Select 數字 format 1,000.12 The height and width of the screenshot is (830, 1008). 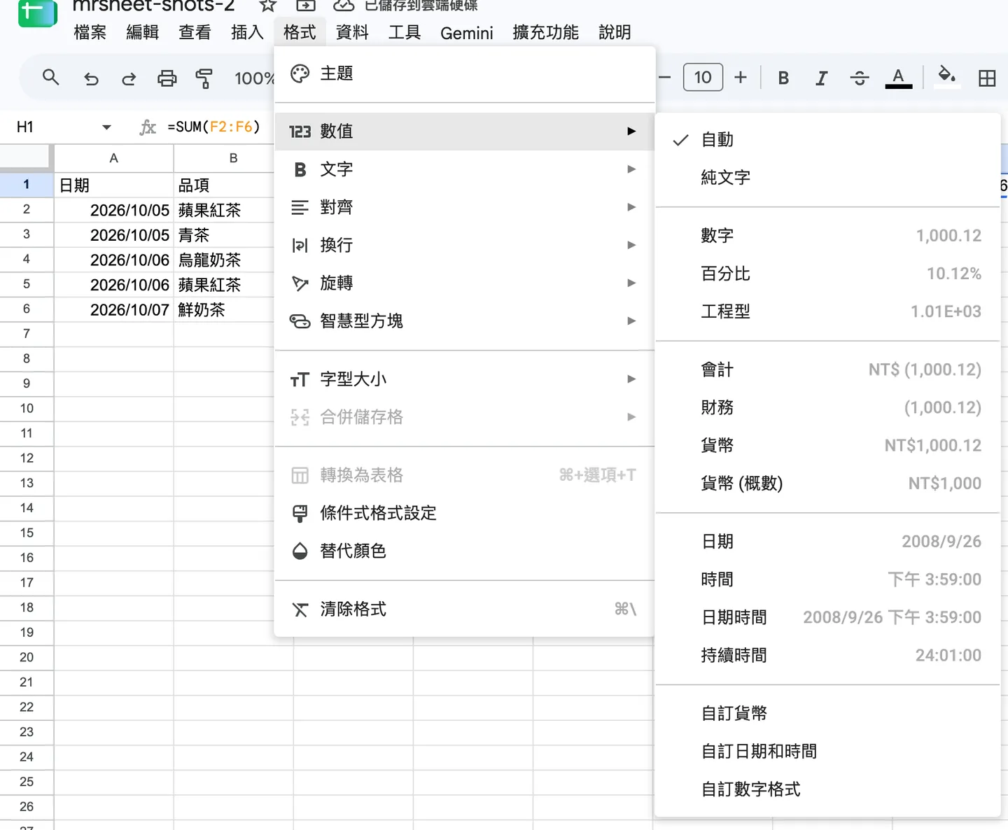tap(827, 235)
